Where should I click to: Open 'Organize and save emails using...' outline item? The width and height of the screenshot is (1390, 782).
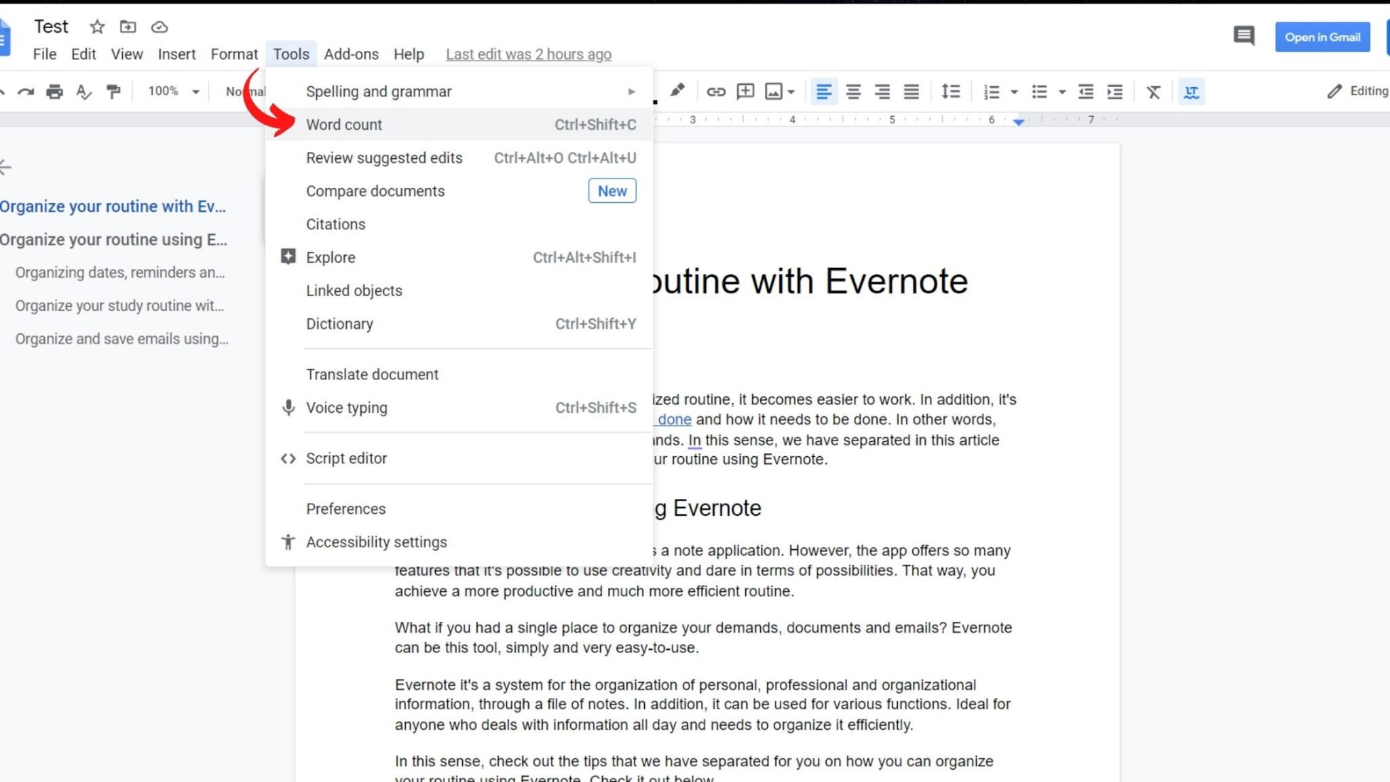(x=122, y=339)
